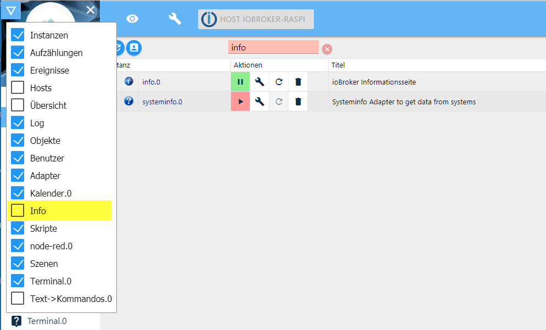Click the HOST IOBROKER-RASPI button

pos(256,19)
